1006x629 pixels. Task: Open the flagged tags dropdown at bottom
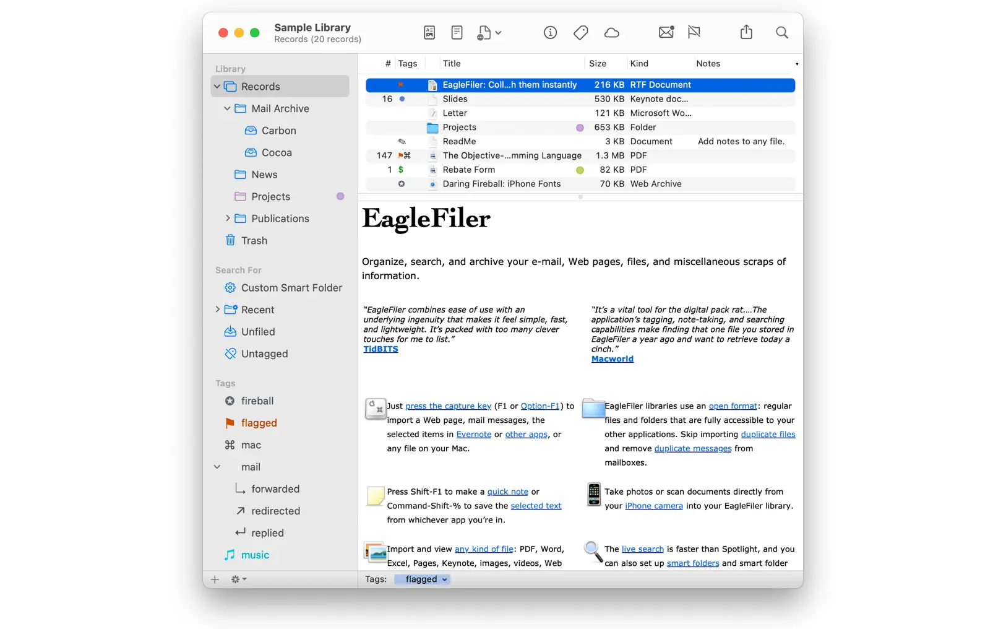tap(422, 579)
